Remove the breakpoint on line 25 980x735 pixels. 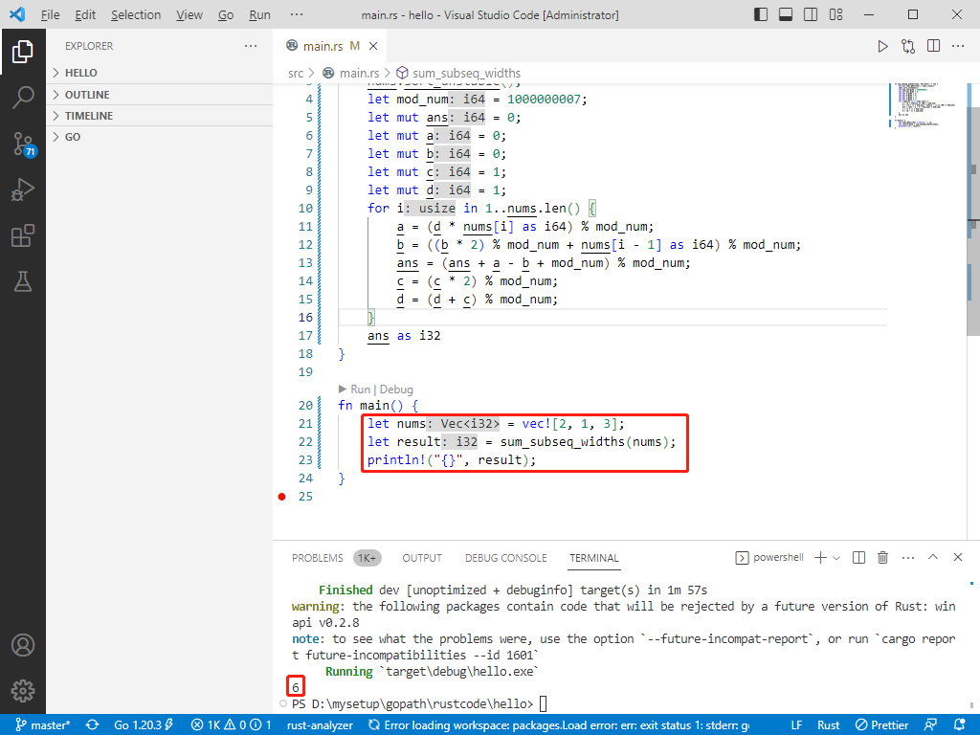[x=282, y=497]
